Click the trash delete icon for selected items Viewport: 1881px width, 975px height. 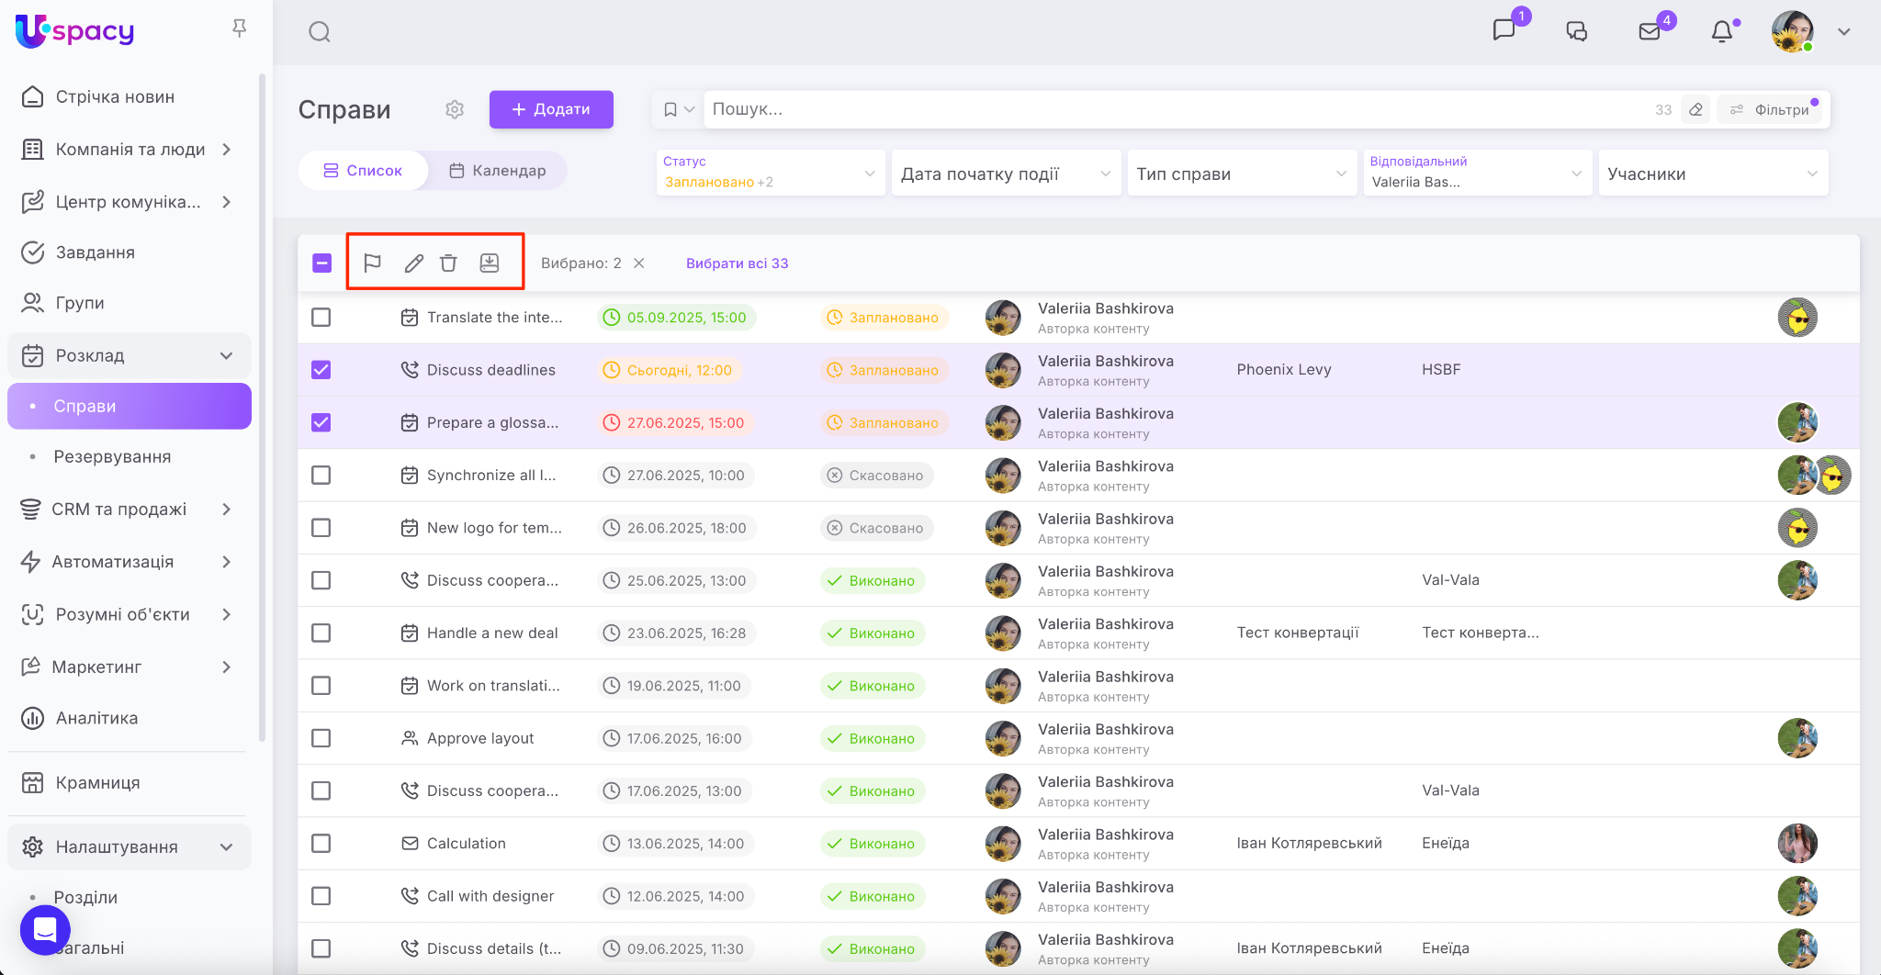448,263
